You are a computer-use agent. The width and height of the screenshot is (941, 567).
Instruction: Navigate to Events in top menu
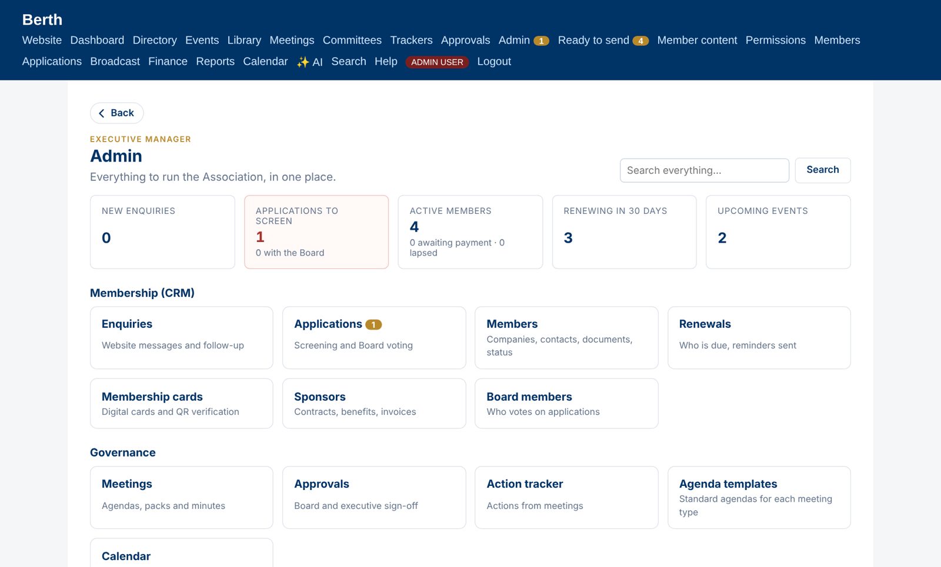tap(202, 40)
